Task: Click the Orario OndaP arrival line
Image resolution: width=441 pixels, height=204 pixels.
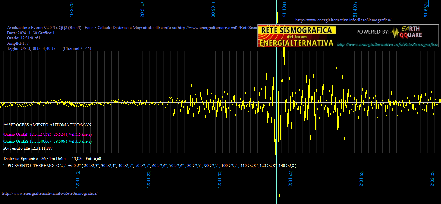Action: (48, 134)
